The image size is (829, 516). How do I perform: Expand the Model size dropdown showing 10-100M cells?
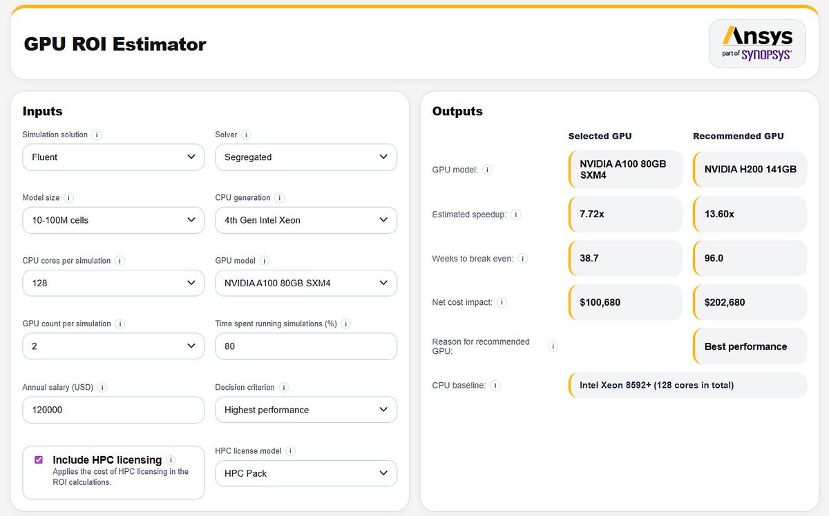[x=113, y=220]
